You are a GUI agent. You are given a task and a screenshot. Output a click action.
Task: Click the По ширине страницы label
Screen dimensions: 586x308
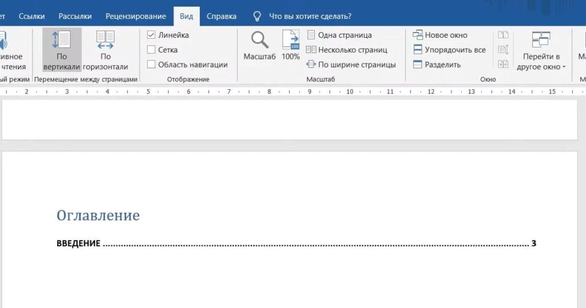click(357, 65)
